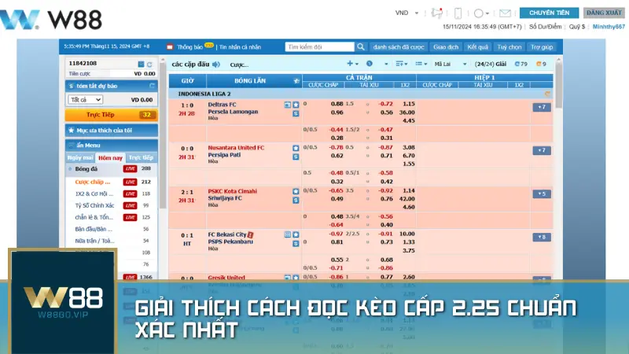Viewport: 629px width, 354px height.
Task: Favorite the Deltras FC match star
Action: coord(296,105)
